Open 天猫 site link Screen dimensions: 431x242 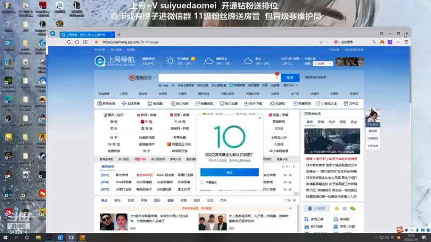point(147,122)
